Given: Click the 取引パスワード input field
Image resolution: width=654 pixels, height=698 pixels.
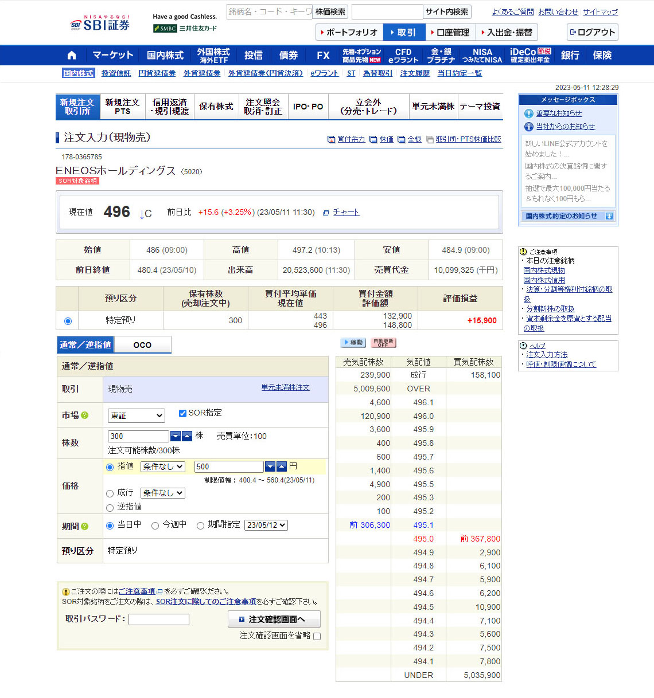Looking at the screenshot, I should pos(159,619).
